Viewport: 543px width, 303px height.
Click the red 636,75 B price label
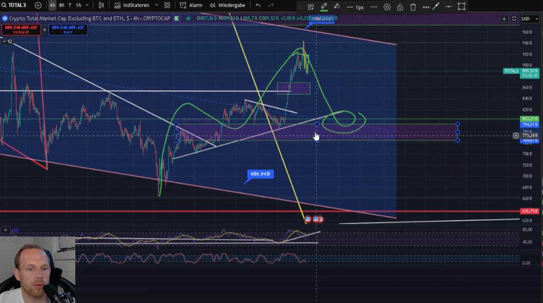click(x=530, y=211)
